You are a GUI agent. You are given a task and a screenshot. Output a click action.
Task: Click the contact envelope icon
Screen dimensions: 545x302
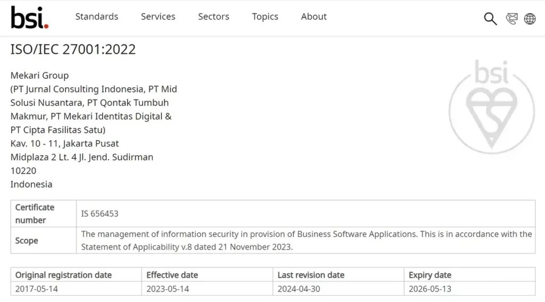(x=511, y=19)
